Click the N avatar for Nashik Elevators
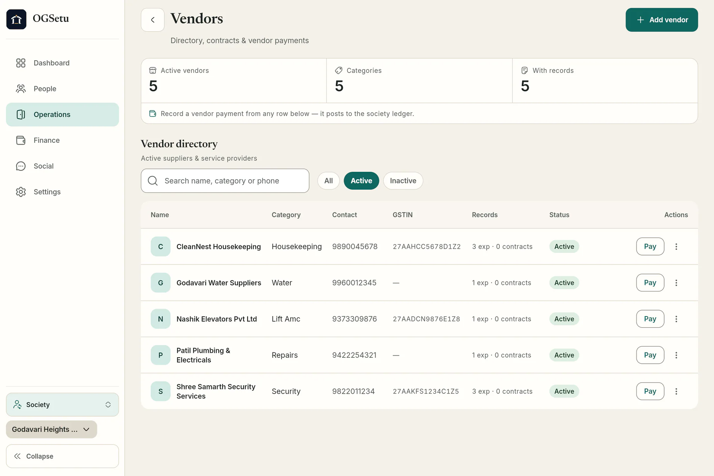This screenshot has height=476, width=714. (x=161, y=319)
